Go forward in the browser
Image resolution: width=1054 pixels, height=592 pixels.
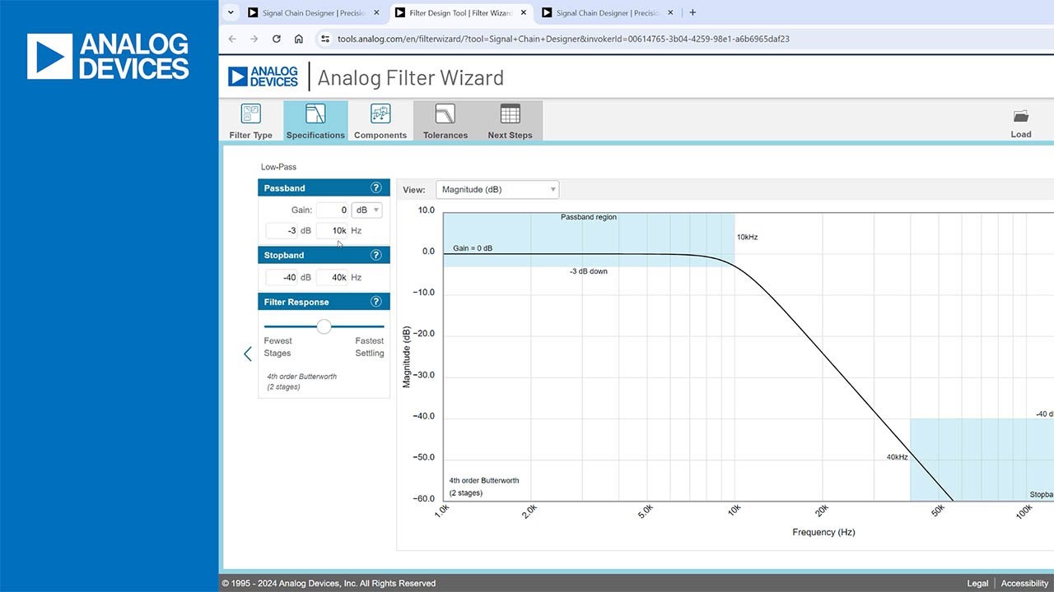point(254,39)
